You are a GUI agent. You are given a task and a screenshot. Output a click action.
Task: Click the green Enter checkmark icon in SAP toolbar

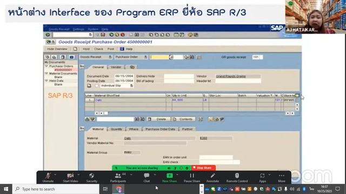[x=48, y=34]
